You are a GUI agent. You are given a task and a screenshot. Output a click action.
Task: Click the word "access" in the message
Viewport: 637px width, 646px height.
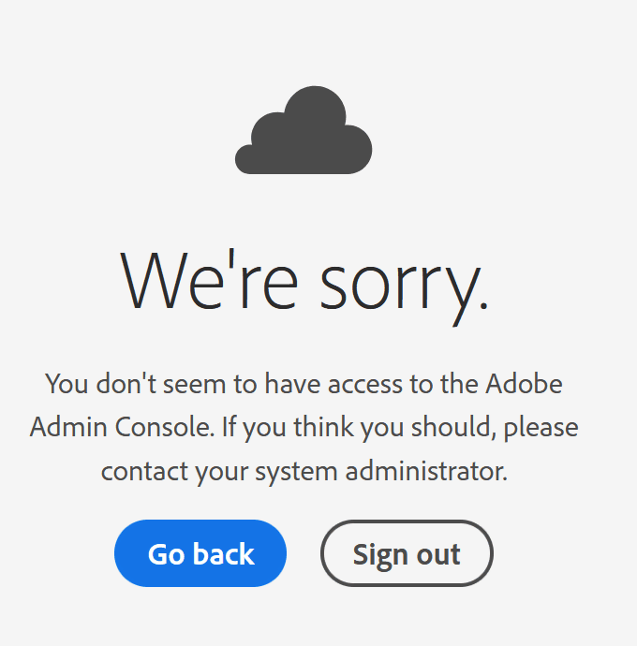356,384
